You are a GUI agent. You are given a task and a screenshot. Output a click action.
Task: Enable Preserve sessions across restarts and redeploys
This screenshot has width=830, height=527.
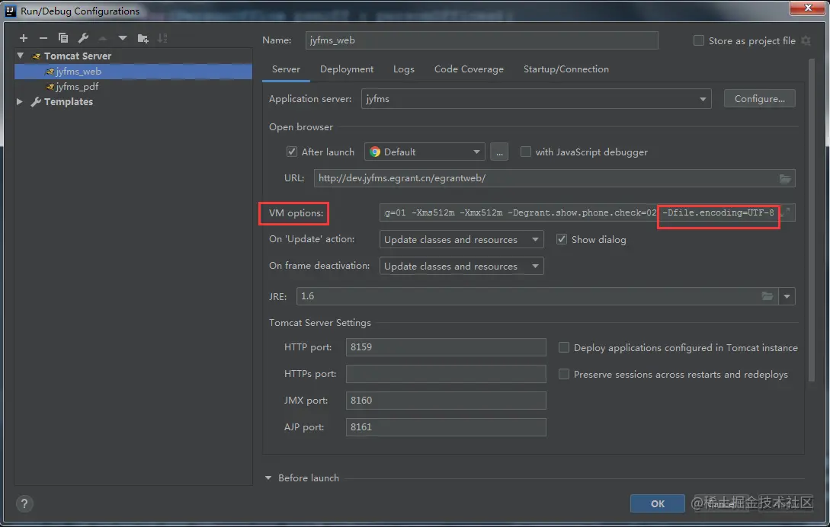564,375
